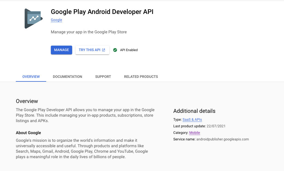
Task: Open TRY THIS API
Action: click(x=92, y=50)
